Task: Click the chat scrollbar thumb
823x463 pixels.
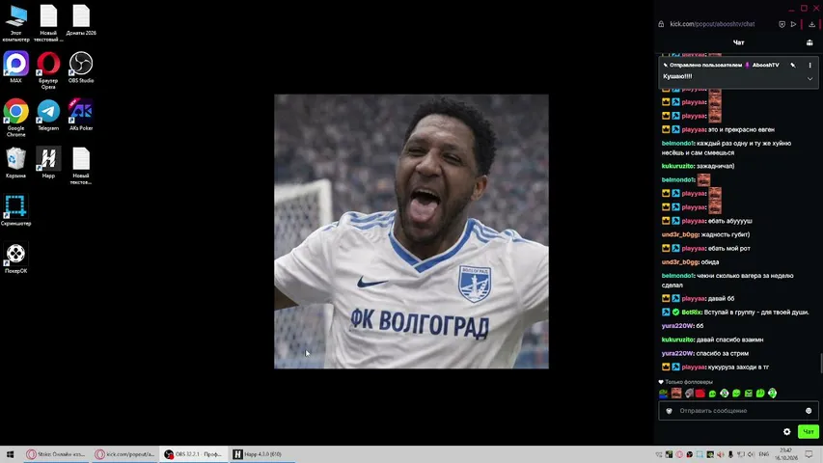Action: 820,363
